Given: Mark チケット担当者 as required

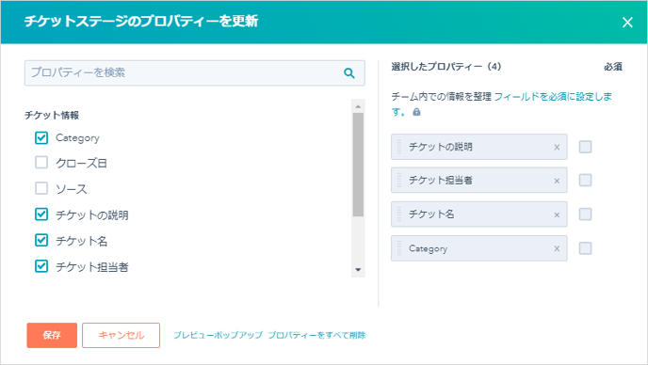Looking at the screenshot, I should [585, 180].
